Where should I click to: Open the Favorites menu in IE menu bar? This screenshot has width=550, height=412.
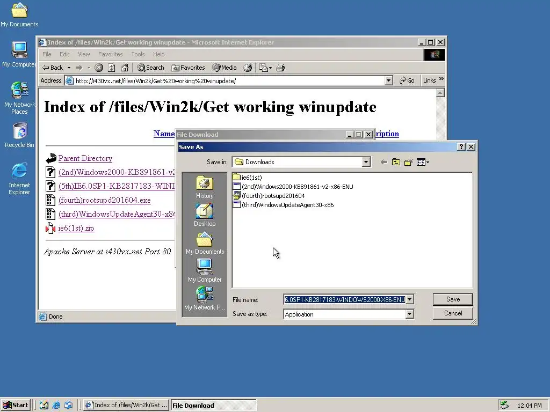pyautogui.click(x=111, y=54)
